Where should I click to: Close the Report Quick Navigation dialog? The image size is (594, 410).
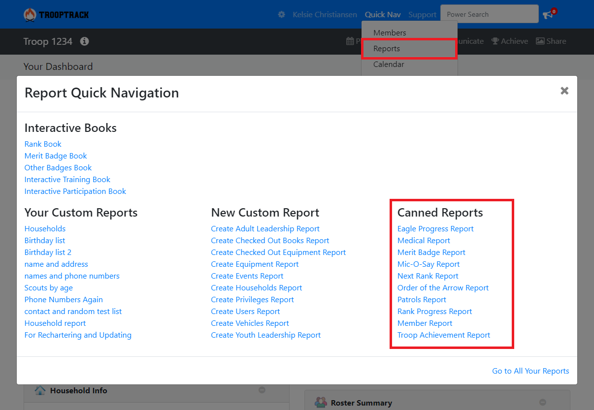tap(564, 91)
